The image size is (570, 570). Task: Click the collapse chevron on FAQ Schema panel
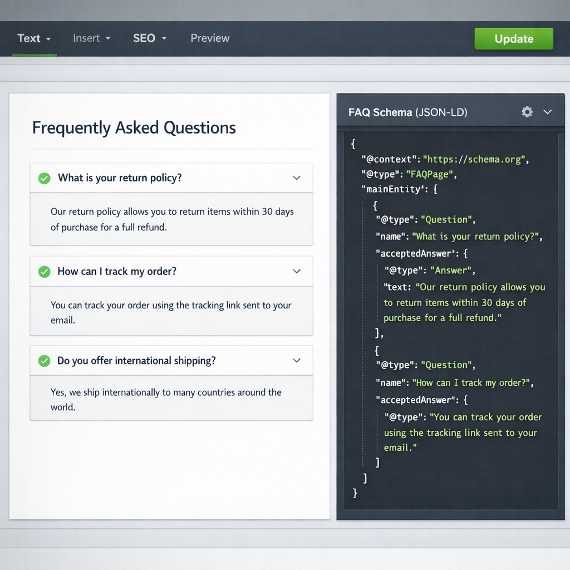[x=548, y=112]
